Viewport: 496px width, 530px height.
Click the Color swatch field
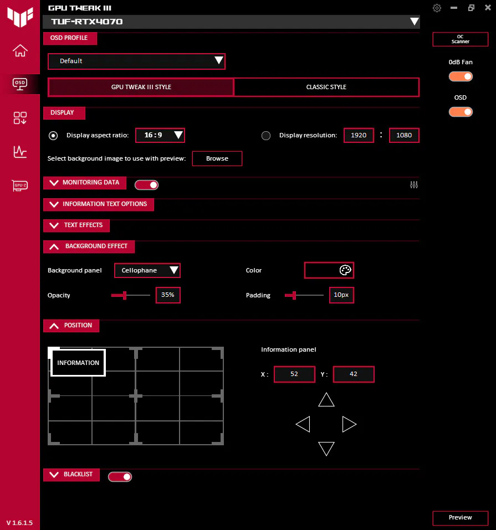[329, 270]
